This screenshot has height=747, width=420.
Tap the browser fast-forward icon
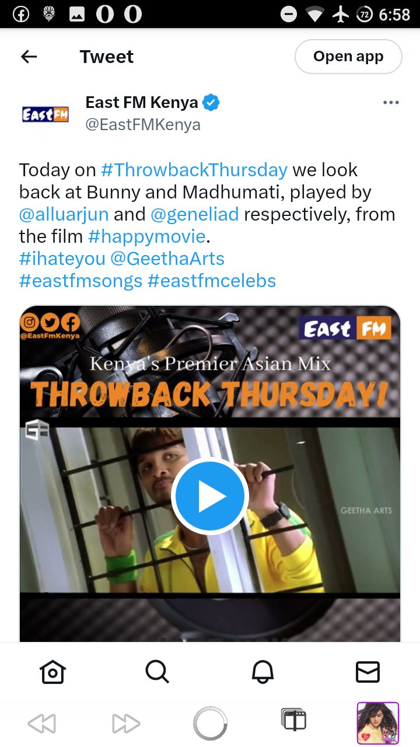(x=126, y=724)
